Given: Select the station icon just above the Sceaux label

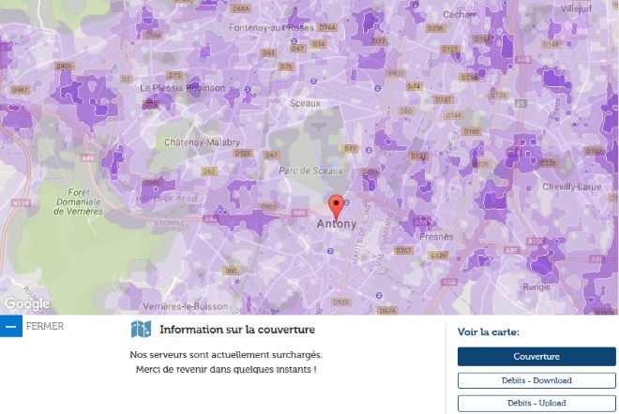Looking at the screenshot, I should pos(313,81).
